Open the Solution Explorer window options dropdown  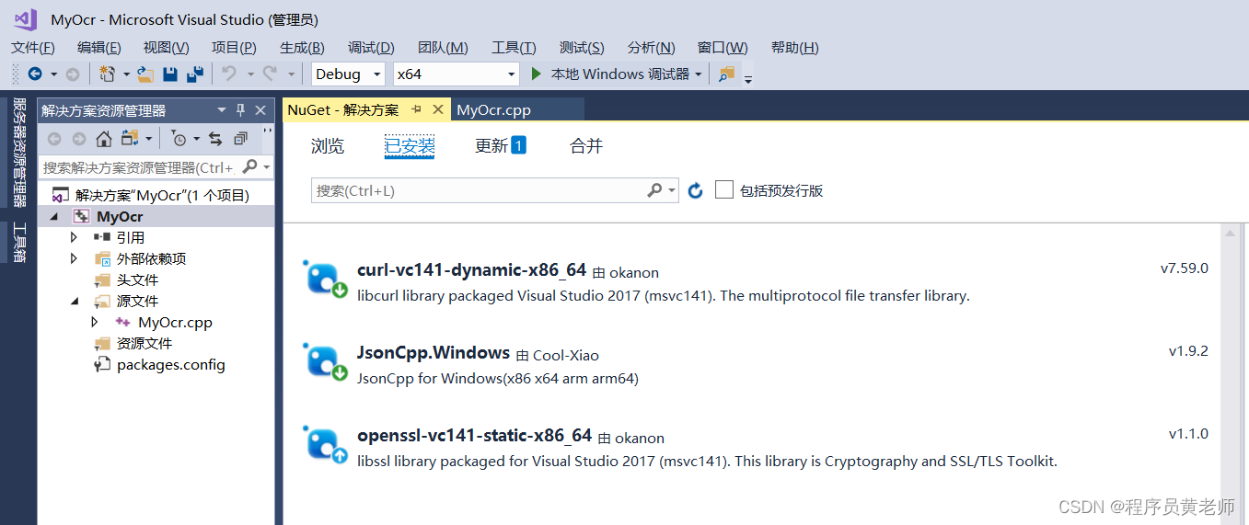point(221,110)
